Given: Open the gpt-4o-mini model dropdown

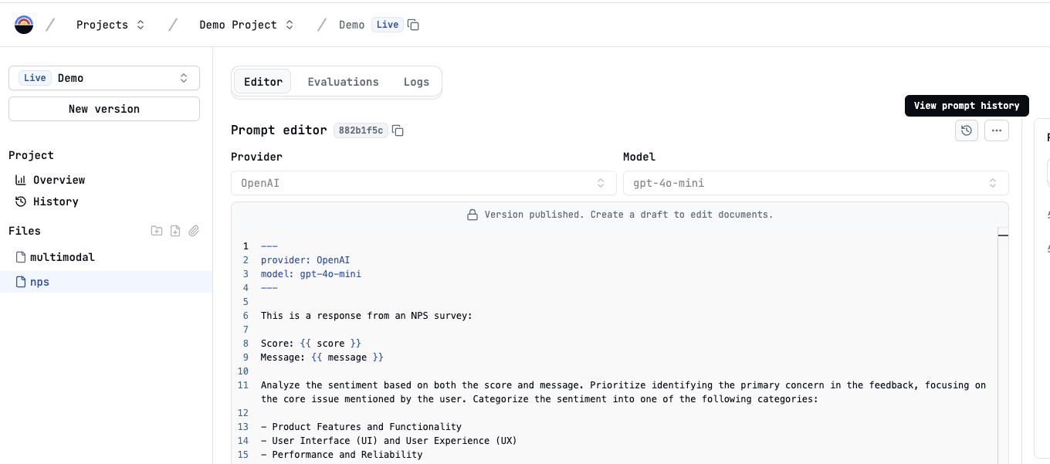Looking at the screenshot, I should 816,183.
